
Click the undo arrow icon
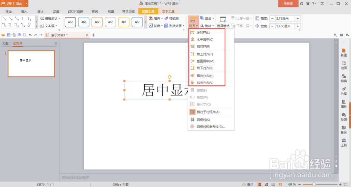30,35
